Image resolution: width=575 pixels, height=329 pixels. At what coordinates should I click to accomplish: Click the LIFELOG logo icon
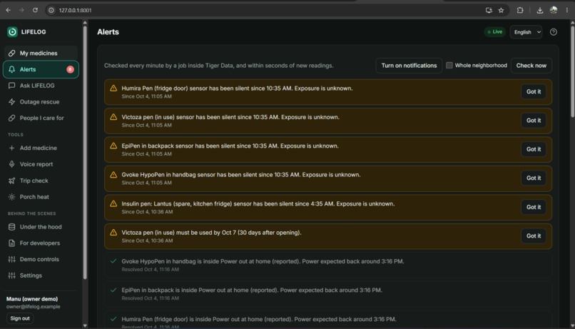point(12,32)
